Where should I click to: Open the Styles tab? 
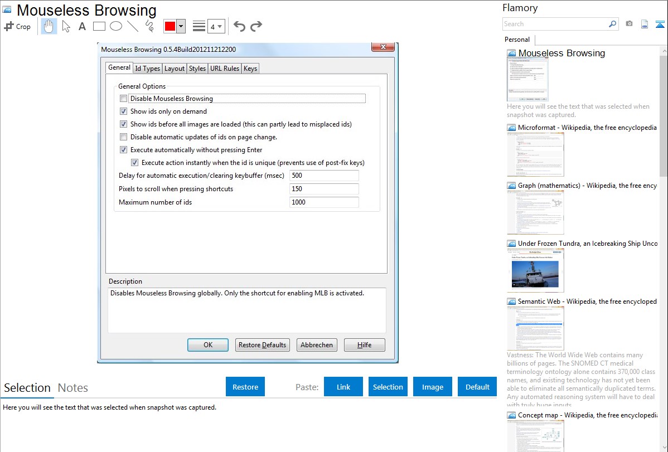point(197,68)
